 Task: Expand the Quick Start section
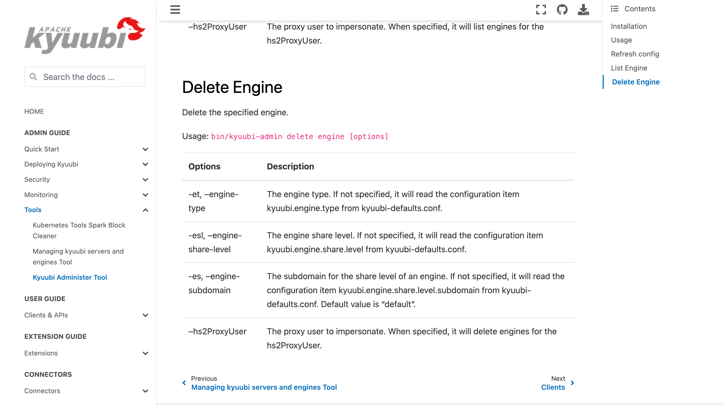pos(145,149)
